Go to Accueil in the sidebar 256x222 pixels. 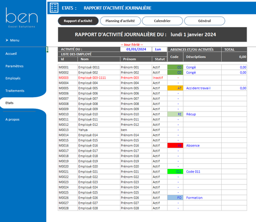click(x=11, y=54)
